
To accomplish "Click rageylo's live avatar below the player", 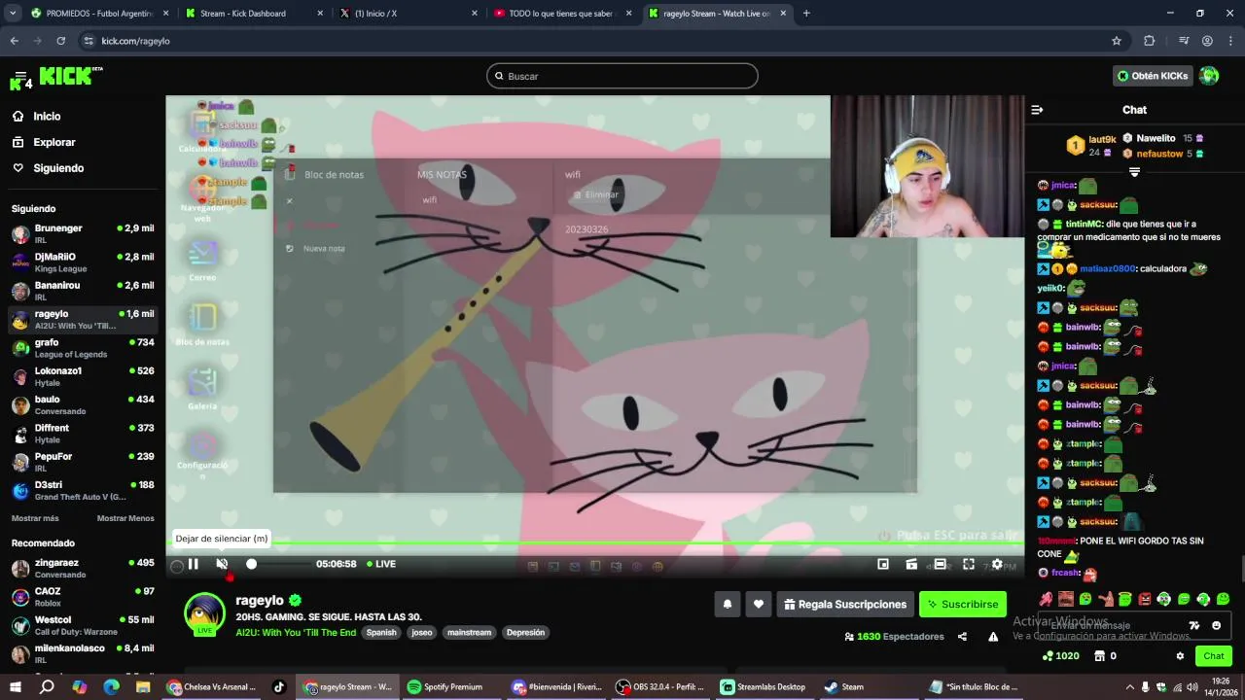I will coord(204,613).
